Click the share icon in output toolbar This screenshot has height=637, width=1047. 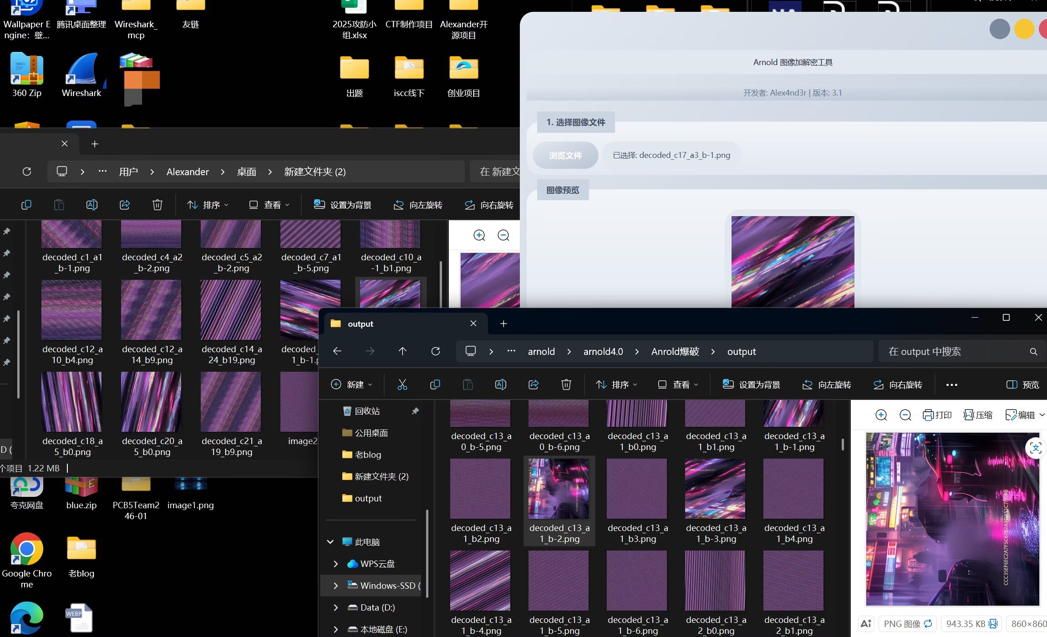pos(533,384)
